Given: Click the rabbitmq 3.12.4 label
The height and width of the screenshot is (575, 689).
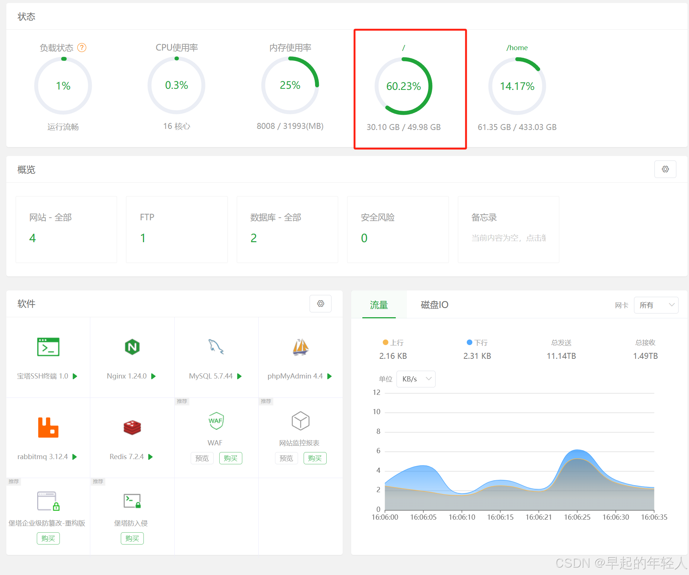Looking at the screenshot, I should point(43,457).
